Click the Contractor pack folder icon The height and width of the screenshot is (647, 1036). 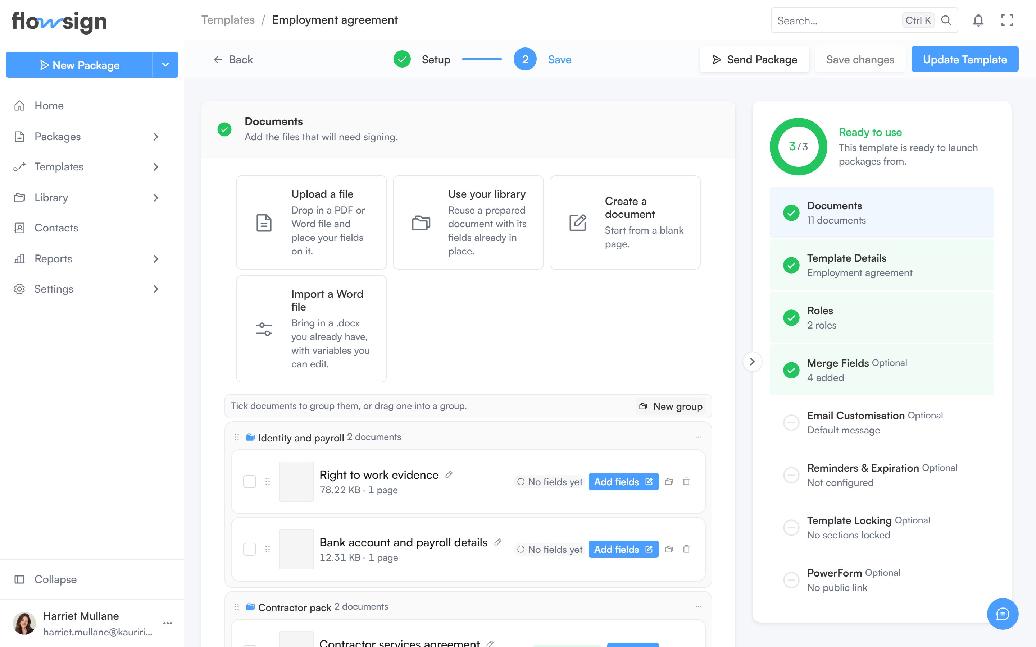[x=250, y=607]
